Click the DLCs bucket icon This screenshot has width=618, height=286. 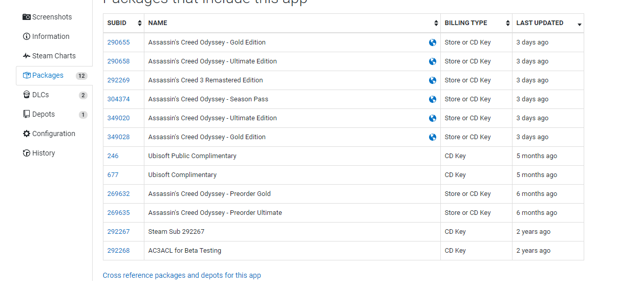27,95
